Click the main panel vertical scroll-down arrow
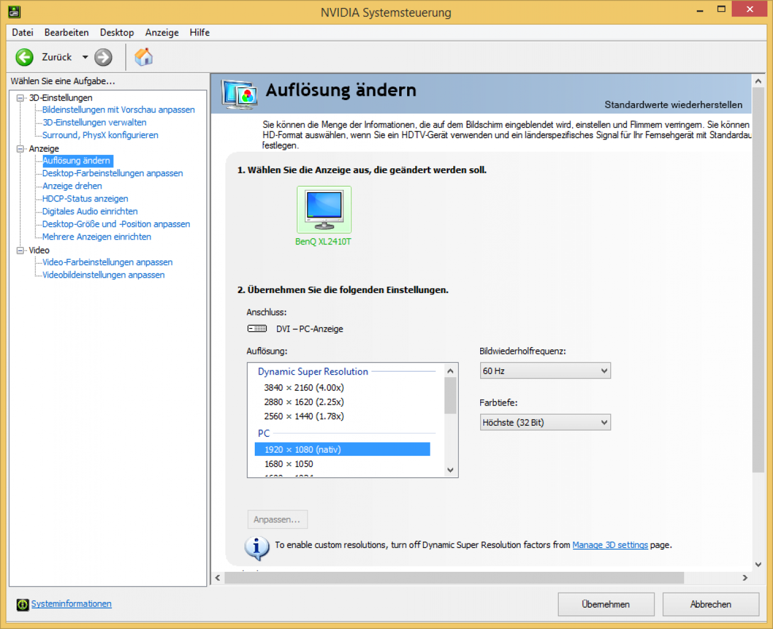The image size is (773, 629). (x=758, y=565)
